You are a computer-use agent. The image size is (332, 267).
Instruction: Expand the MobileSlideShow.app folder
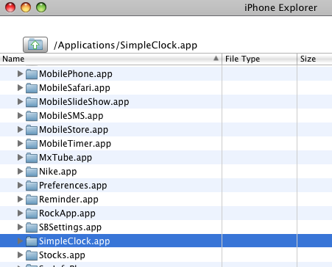[20, 101]
